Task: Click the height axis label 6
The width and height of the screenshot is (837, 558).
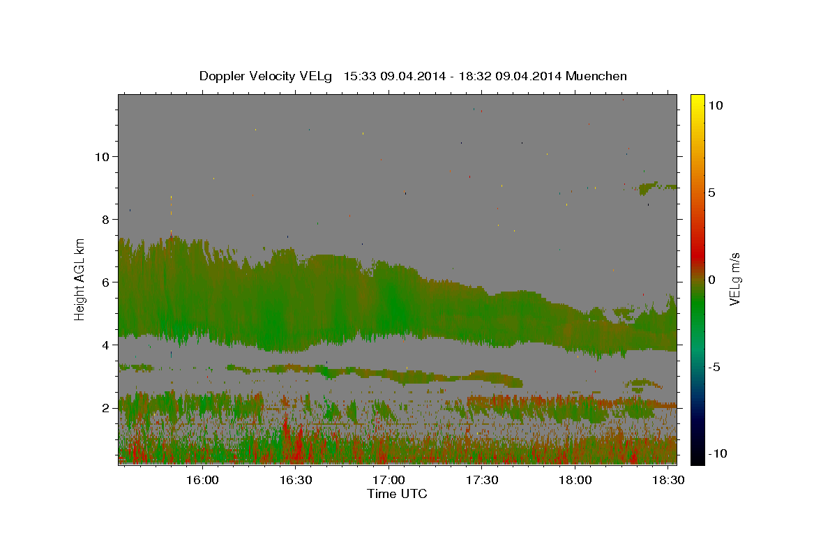Action: [106, 282]
